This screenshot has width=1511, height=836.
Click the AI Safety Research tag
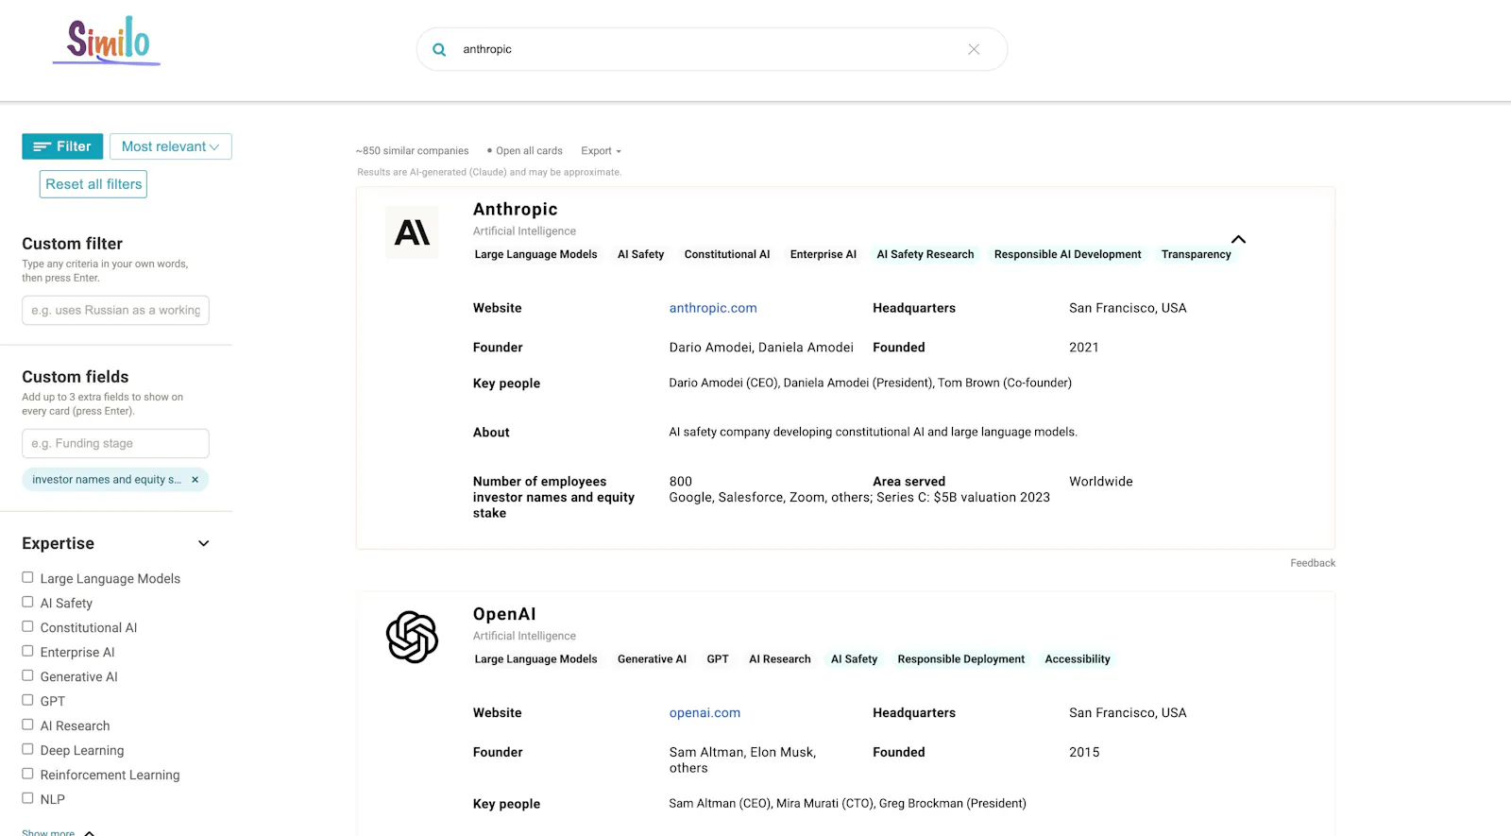point(925,254)
